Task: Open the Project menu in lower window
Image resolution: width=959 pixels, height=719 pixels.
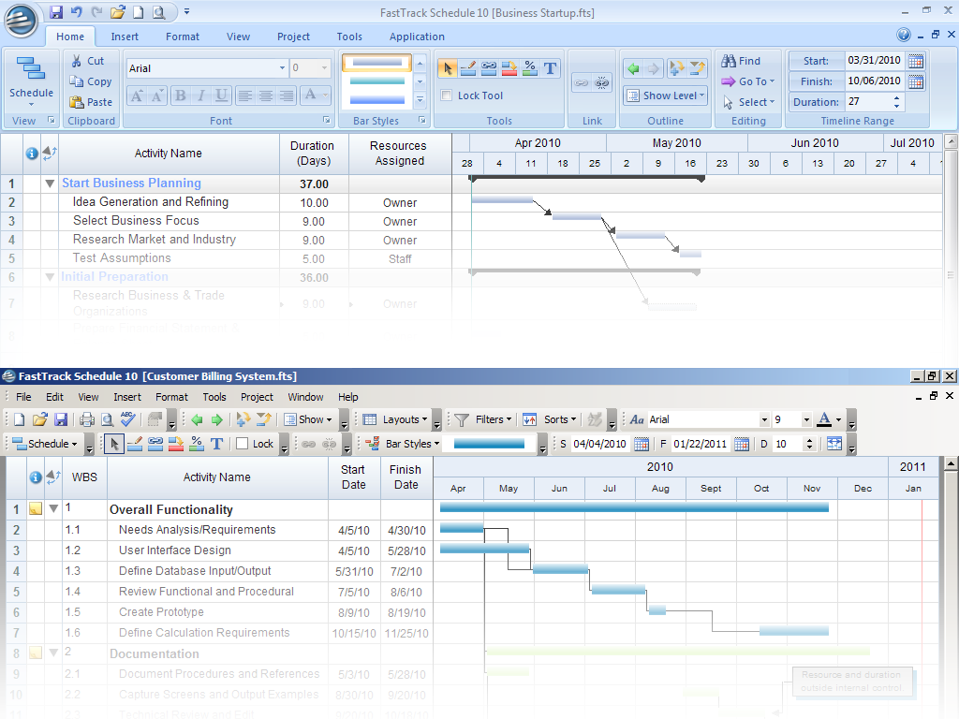Action: tap(257, 397)
